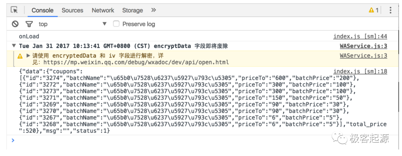This screenshot has height=156, width=402.
Task: Open the top context dropdown
Action: (x=72, y=24)
